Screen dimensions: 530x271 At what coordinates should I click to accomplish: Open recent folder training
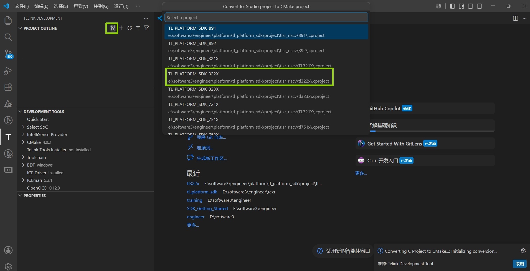tap(195, 200)
